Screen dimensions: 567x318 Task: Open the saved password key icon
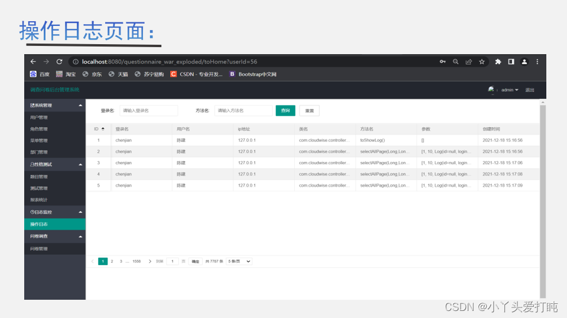pos(442,62)
